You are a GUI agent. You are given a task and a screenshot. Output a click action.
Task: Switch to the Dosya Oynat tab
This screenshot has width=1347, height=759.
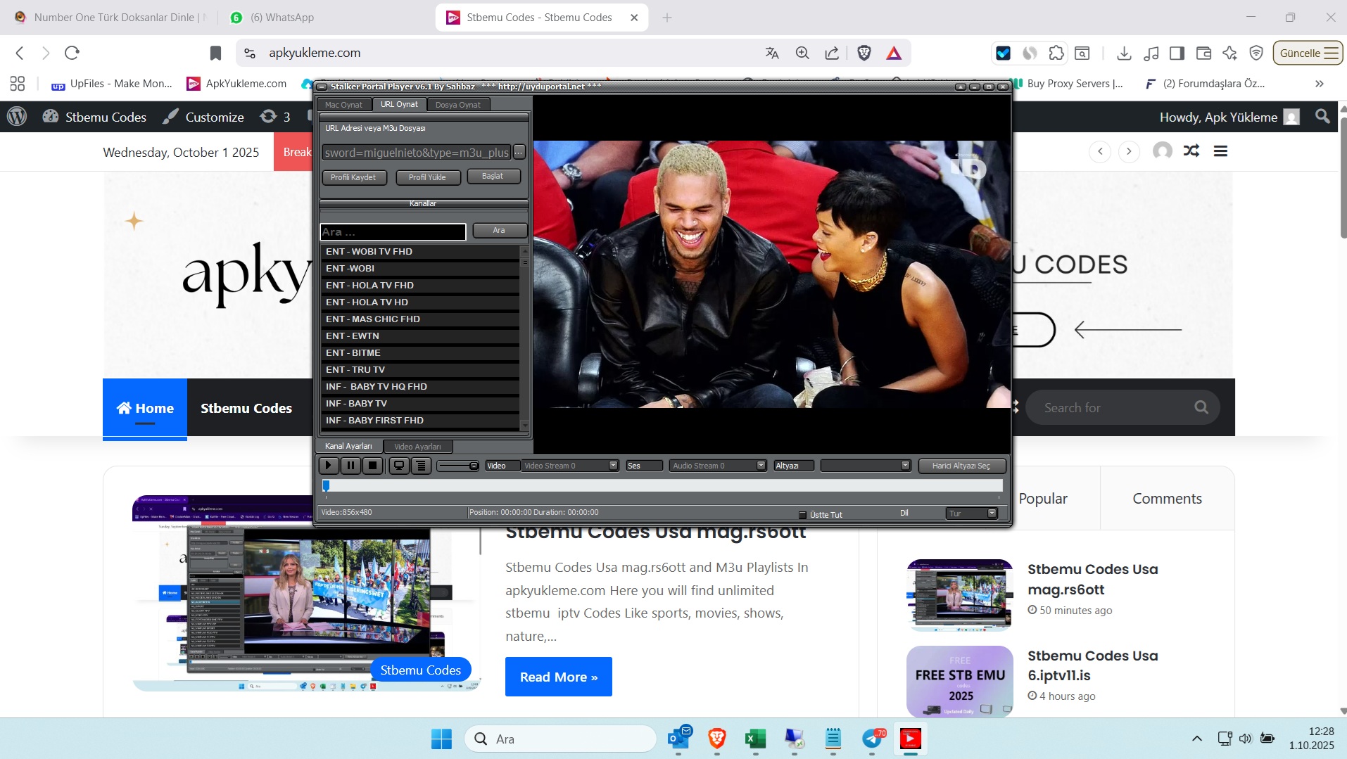(x=458, y=105)
